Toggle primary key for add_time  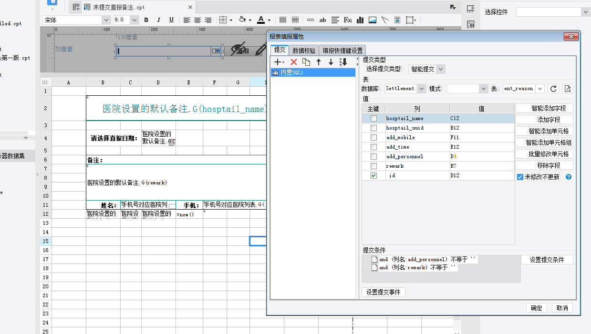(373, 147)
